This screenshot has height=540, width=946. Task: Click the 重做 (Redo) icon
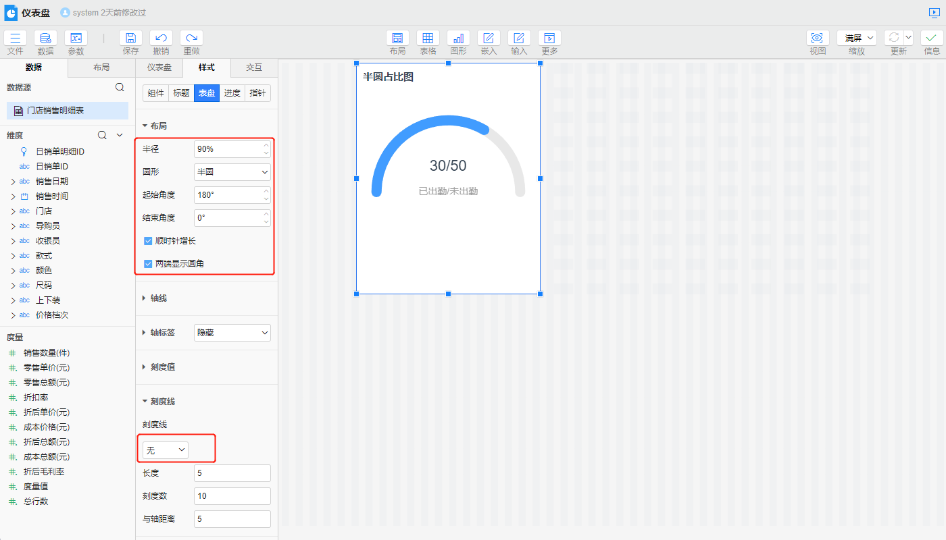(x=191, y=38)
